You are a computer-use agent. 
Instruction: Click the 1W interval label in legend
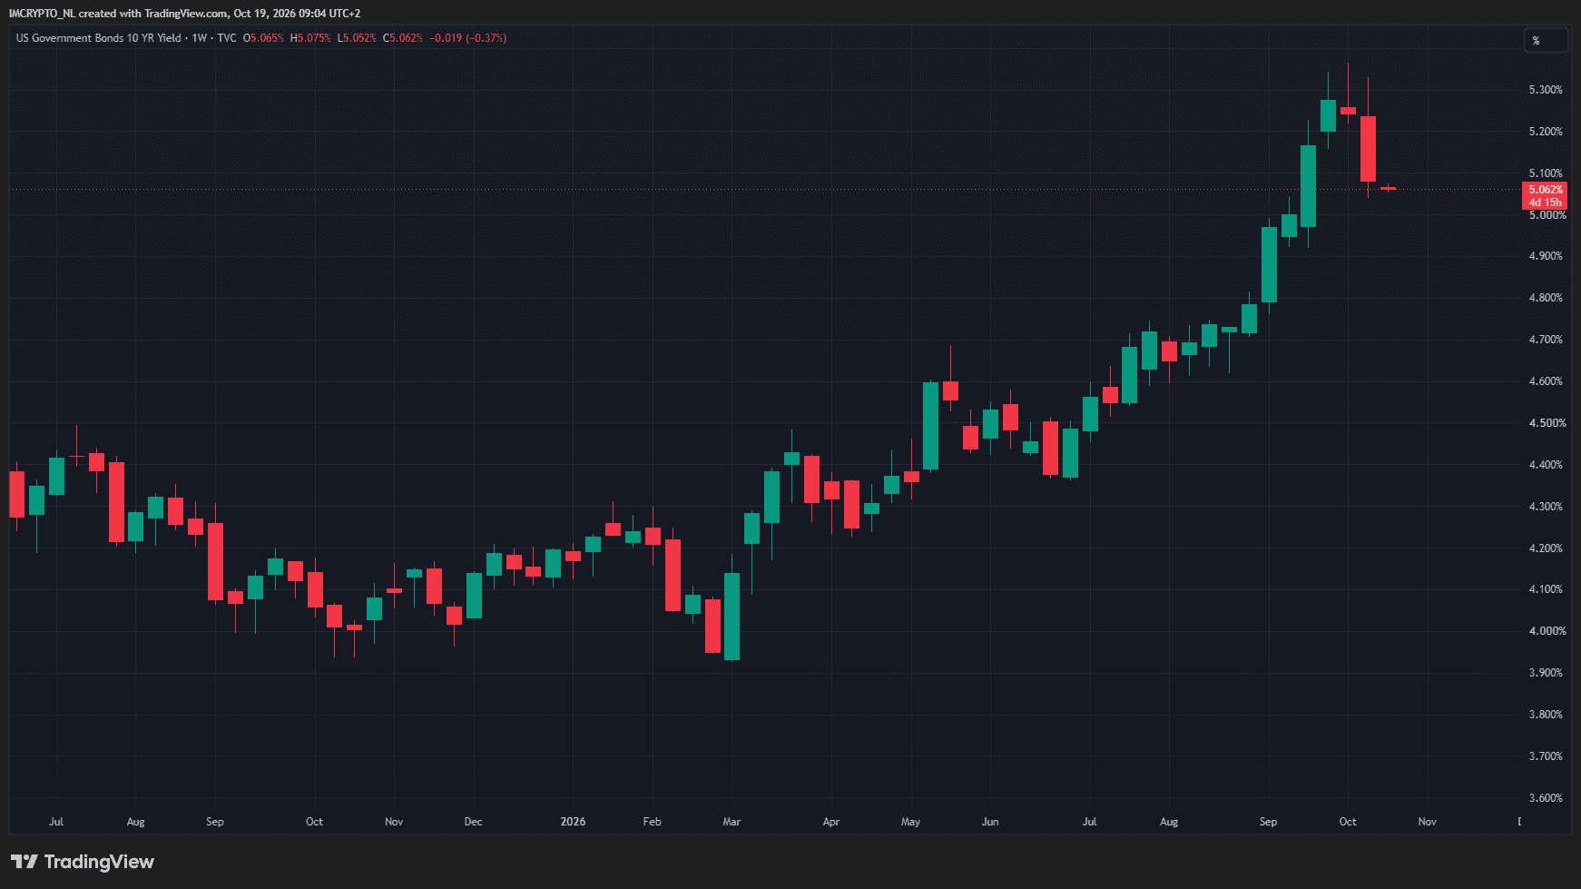tap(200, 38)
